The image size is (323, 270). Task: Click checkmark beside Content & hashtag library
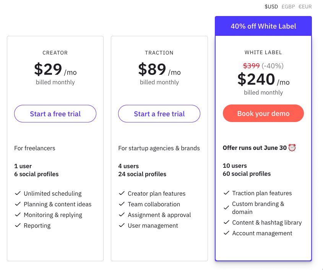[x=226, y=222]
